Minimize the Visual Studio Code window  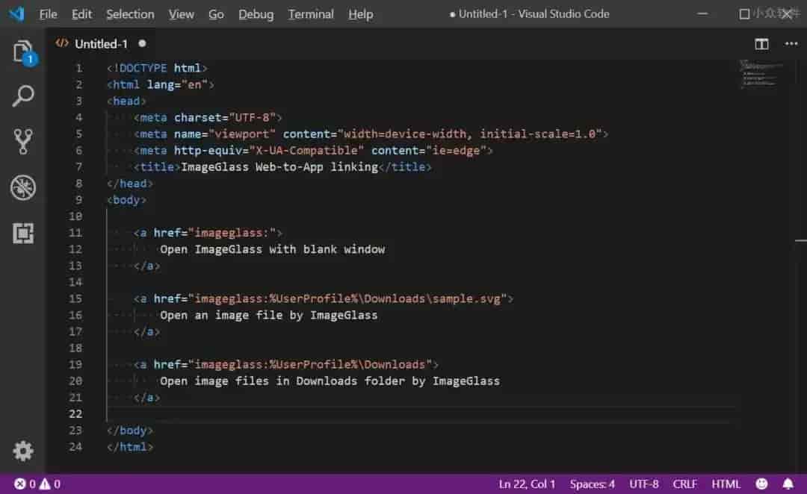tap(702, 14)
